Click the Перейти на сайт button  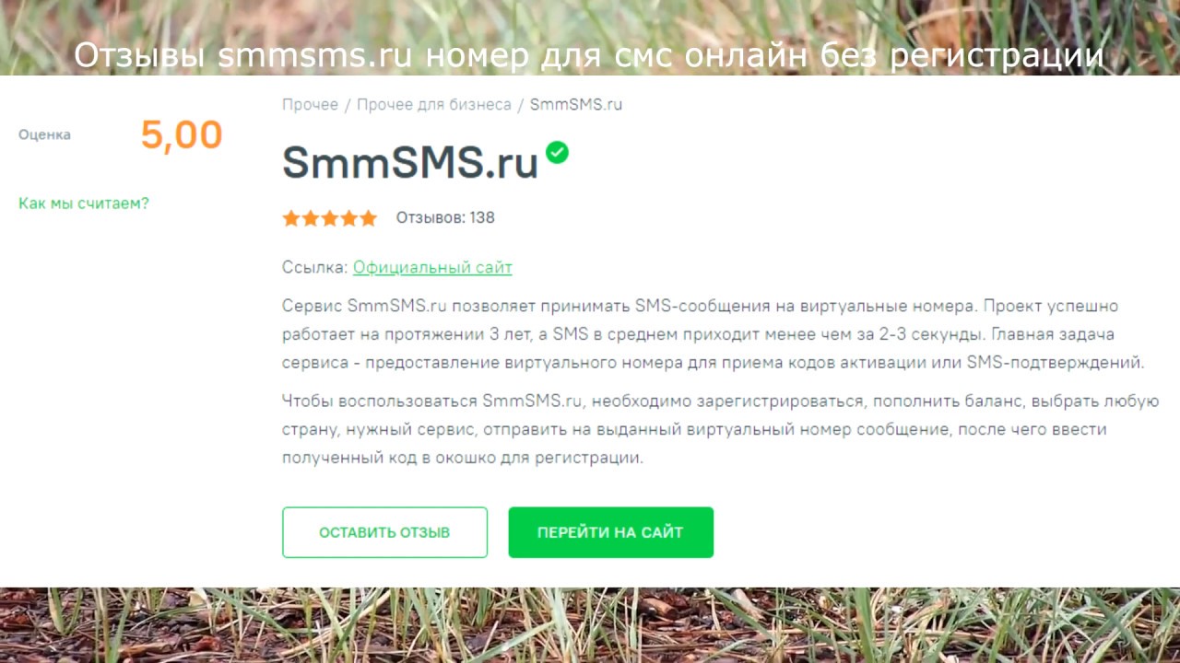click(610, 532)
